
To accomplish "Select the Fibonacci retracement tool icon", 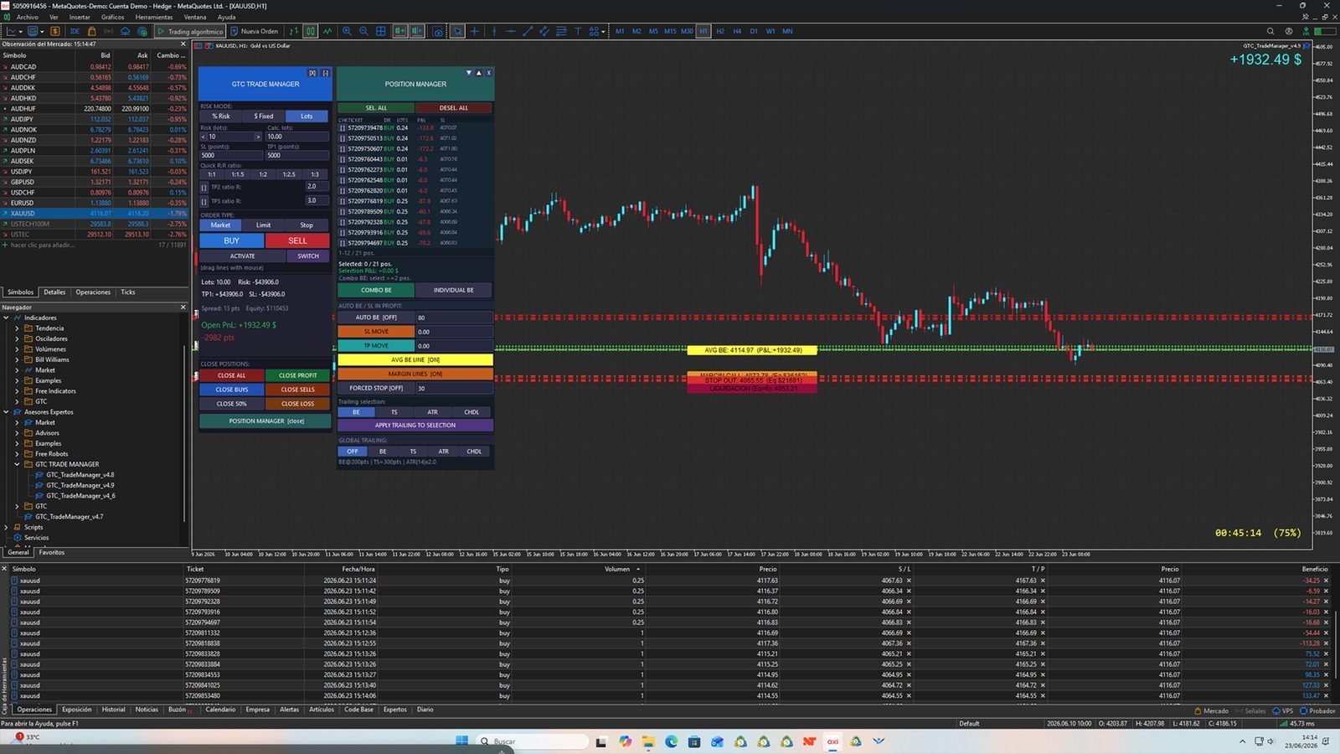I will click(x=561, y=31).
